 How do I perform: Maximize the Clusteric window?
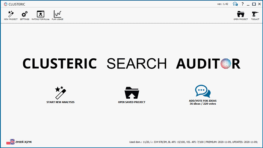coord(254,4)
